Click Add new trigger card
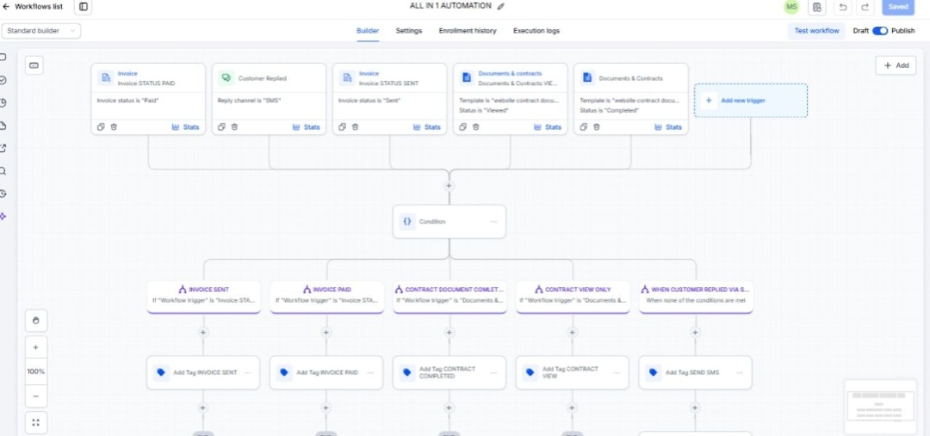 [751, 100]
